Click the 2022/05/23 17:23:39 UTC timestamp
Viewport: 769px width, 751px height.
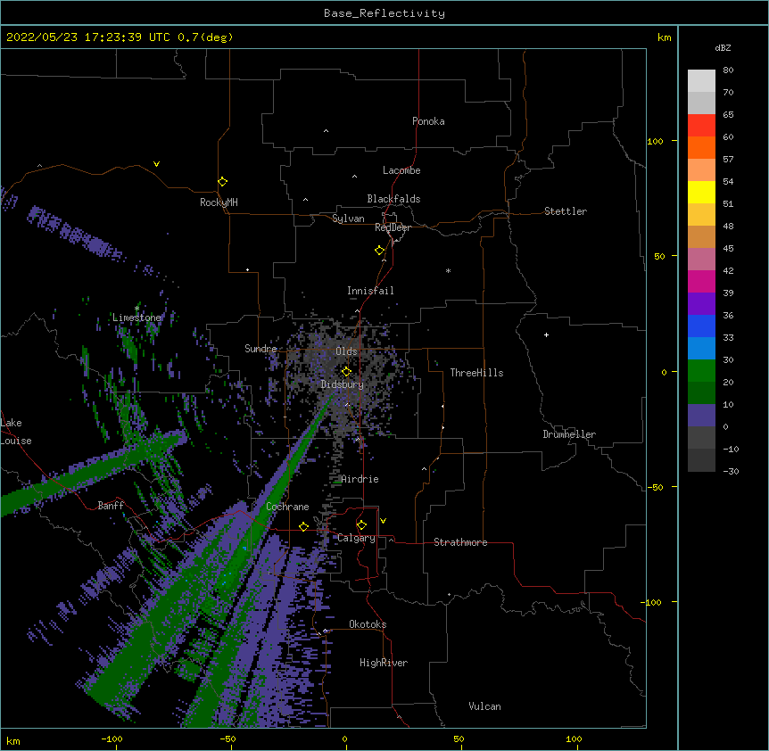88,37
